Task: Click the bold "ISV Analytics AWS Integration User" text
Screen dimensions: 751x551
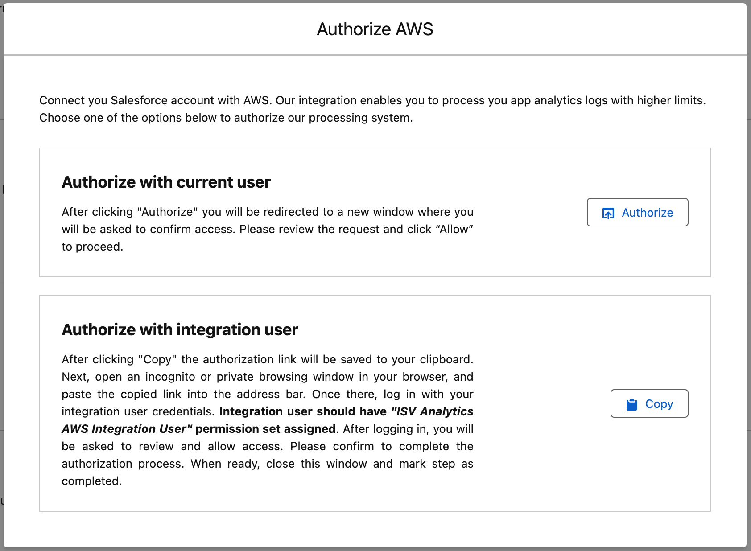Action: click(x=267, y=420)
